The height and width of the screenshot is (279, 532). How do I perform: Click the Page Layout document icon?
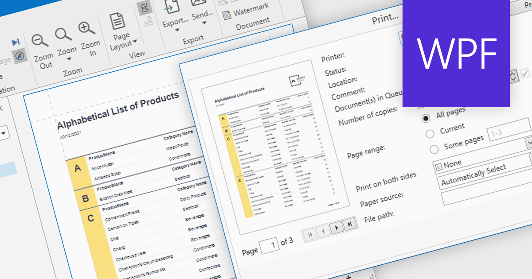[x=117, y=21]
